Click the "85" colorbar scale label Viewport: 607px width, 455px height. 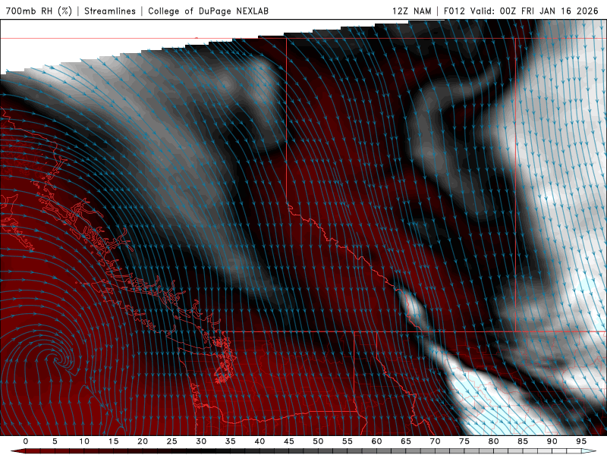523,441
